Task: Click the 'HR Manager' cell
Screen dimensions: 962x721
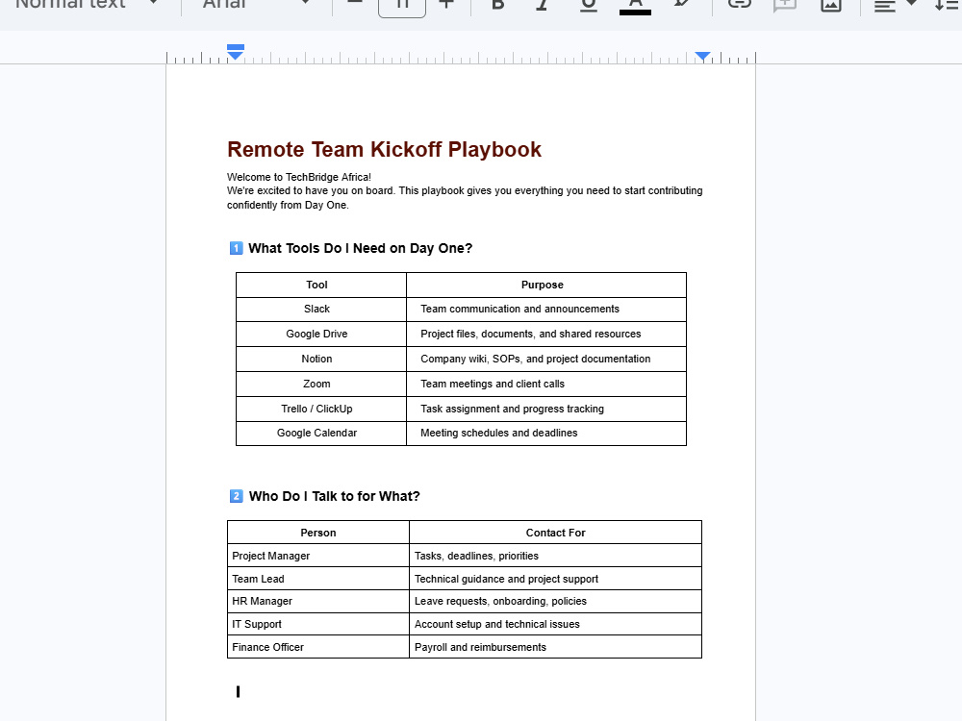Action: (317, 602)
